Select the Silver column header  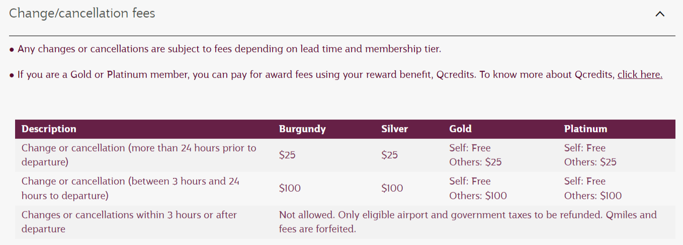394,129
